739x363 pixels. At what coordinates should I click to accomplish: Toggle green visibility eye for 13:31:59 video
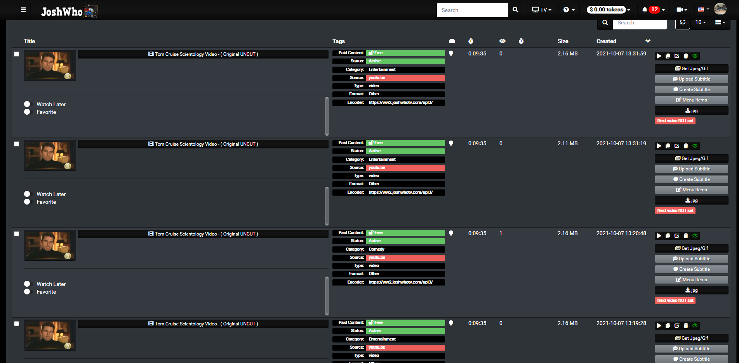pos(695,56)
